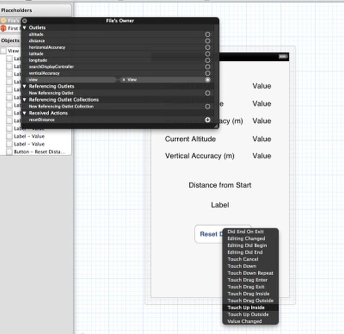344x334 pixels.
Task: Collapse the Received Actions section
Action: pyautogui.click(x=24, y=113)
